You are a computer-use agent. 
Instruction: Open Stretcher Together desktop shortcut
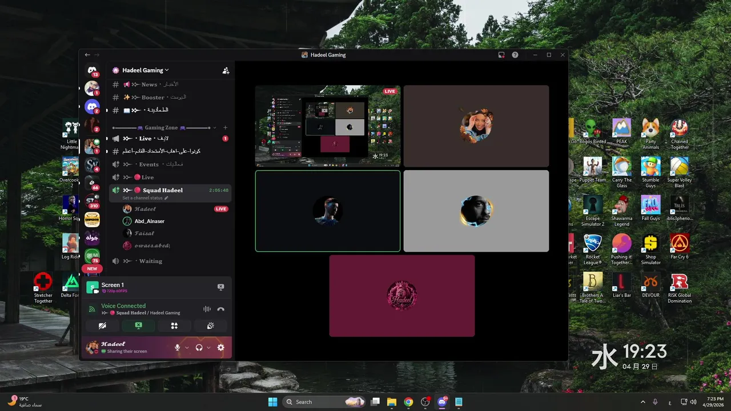43,287
